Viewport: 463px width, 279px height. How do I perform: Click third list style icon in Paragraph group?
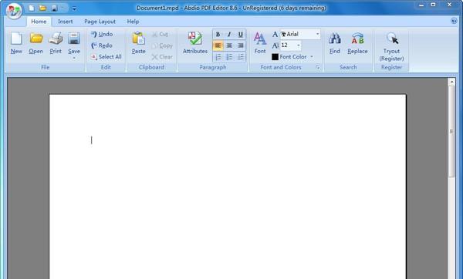[x=241, y=56]
